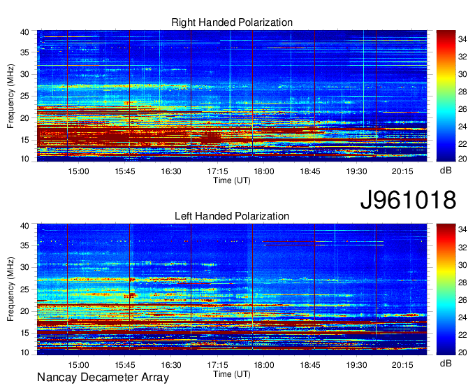Click dB unit label under Left Handed color bar
Screen dimensions: 475x386
pyautogui.click(x=446, y=363)
